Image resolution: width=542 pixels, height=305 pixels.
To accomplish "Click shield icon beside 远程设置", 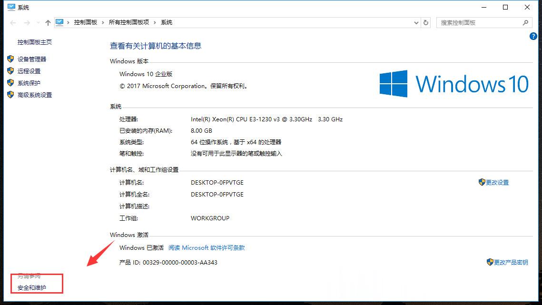I will [x=10, y=71].
